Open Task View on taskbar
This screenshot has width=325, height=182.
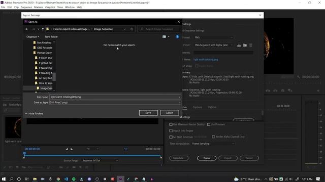pos(26,179)
